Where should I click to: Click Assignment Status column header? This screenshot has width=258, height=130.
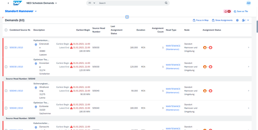click(x=212, y=30)
